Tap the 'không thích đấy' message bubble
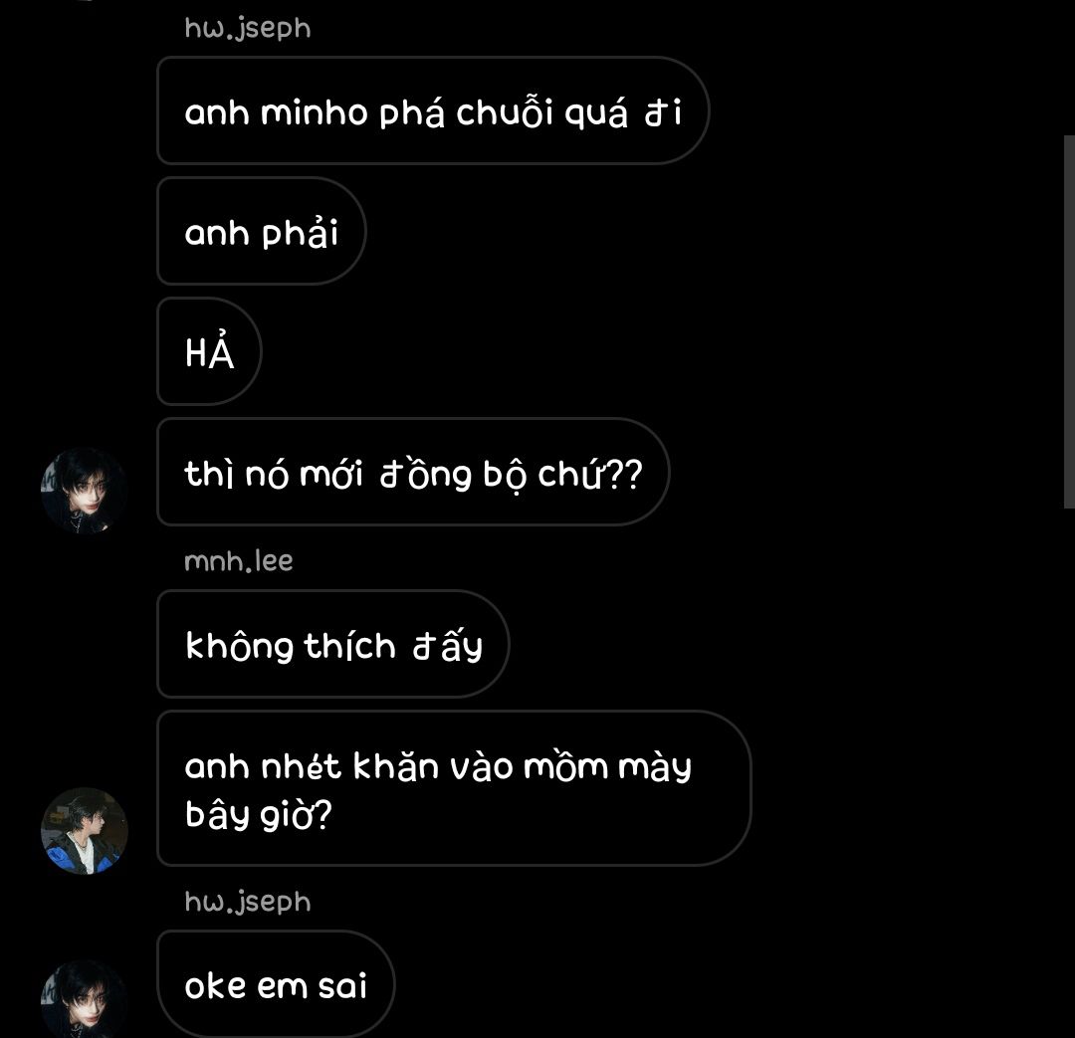This screenshot has height=1038, width=1075. pos(333,644)
